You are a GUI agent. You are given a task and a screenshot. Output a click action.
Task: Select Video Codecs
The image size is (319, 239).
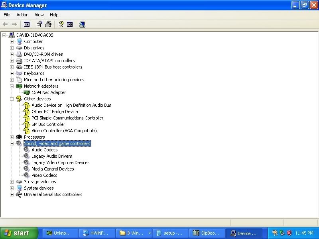(x=44, y=175)
